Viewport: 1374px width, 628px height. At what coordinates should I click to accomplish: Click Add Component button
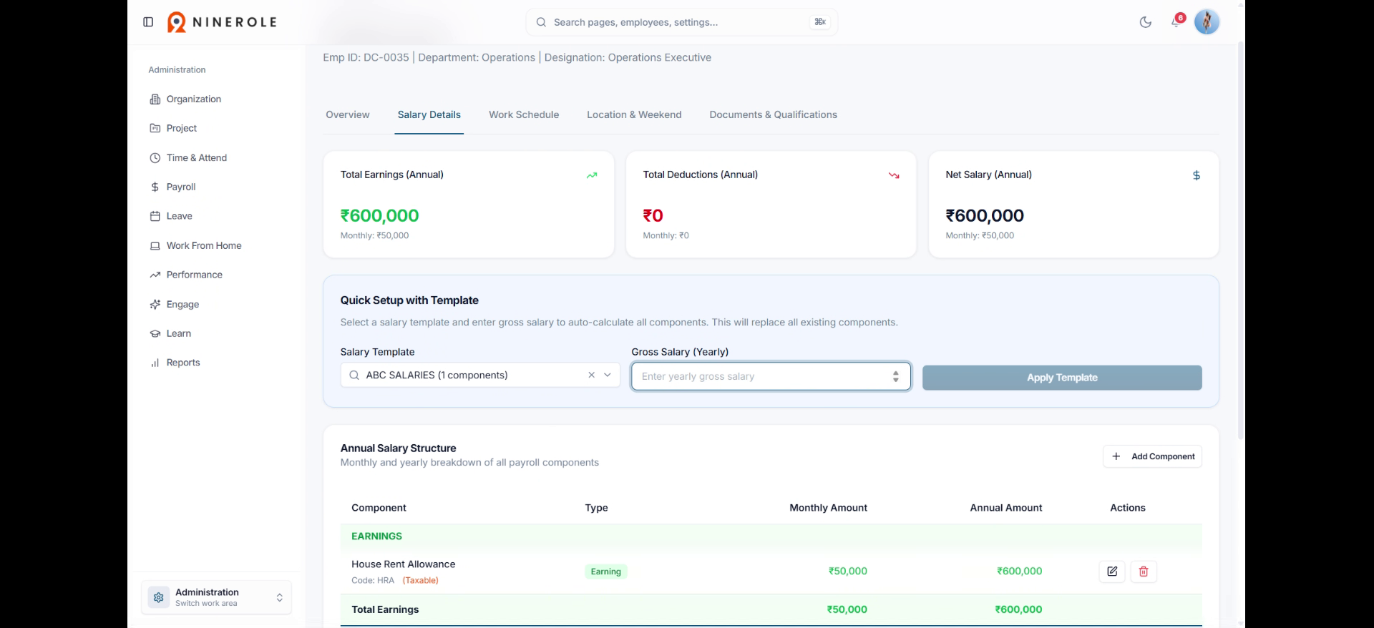click(1152, 456)
